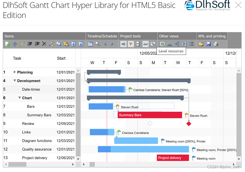Click the red Project delivery Gantt bar
Image resolution: width=245 pixels, height=172 pixels.
[x=173, y=158]
